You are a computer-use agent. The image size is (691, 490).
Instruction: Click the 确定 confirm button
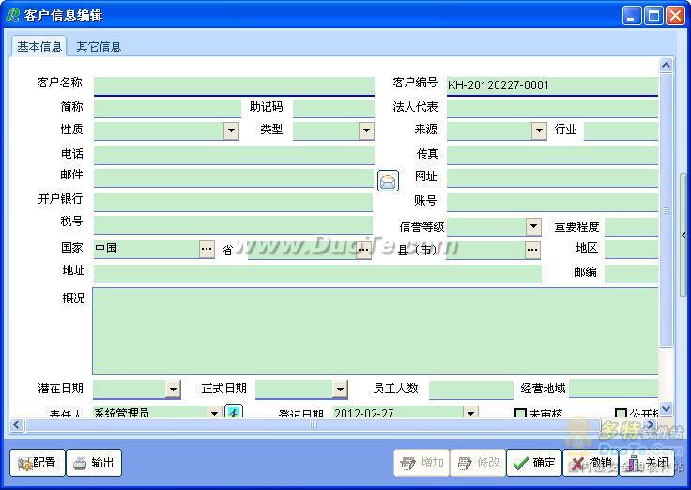[533, 463]
